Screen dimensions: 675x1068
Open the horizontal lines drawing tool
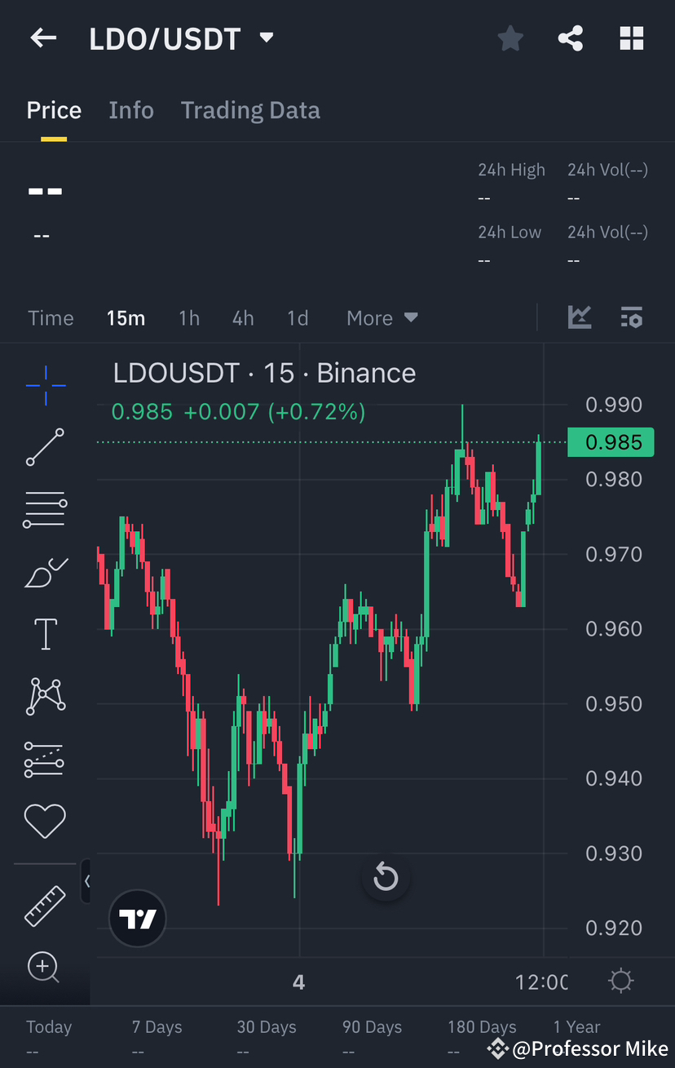(45, 509)
